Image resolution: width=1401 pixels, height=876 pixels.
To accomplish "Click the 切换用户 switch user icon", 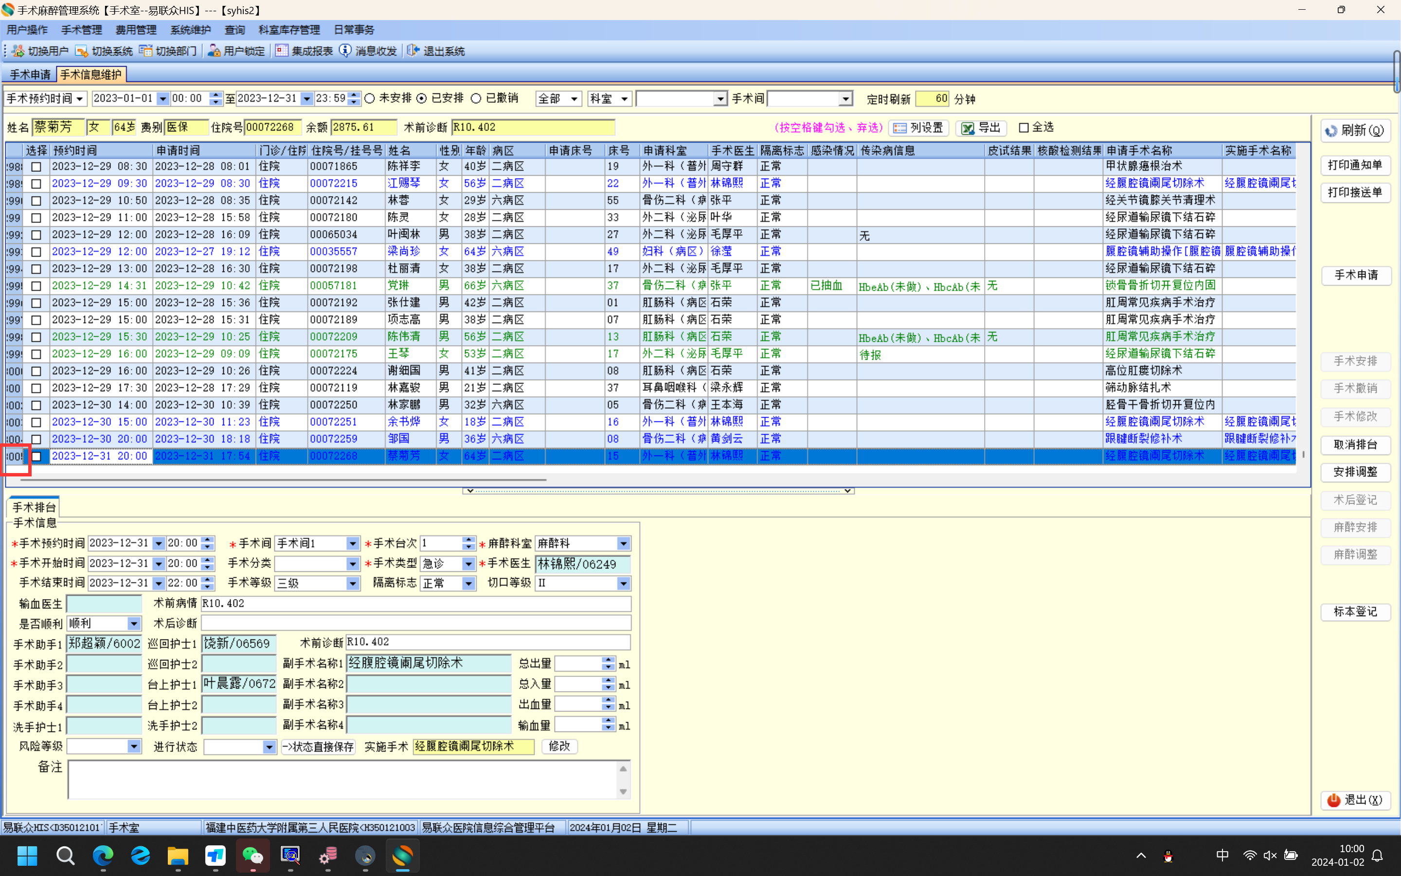I will point(18,51).
